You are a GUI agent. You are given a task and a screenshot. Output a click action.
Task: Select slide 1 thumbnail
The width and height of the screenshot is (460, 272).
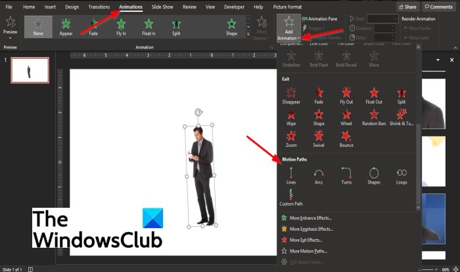(x=30, y=70)
